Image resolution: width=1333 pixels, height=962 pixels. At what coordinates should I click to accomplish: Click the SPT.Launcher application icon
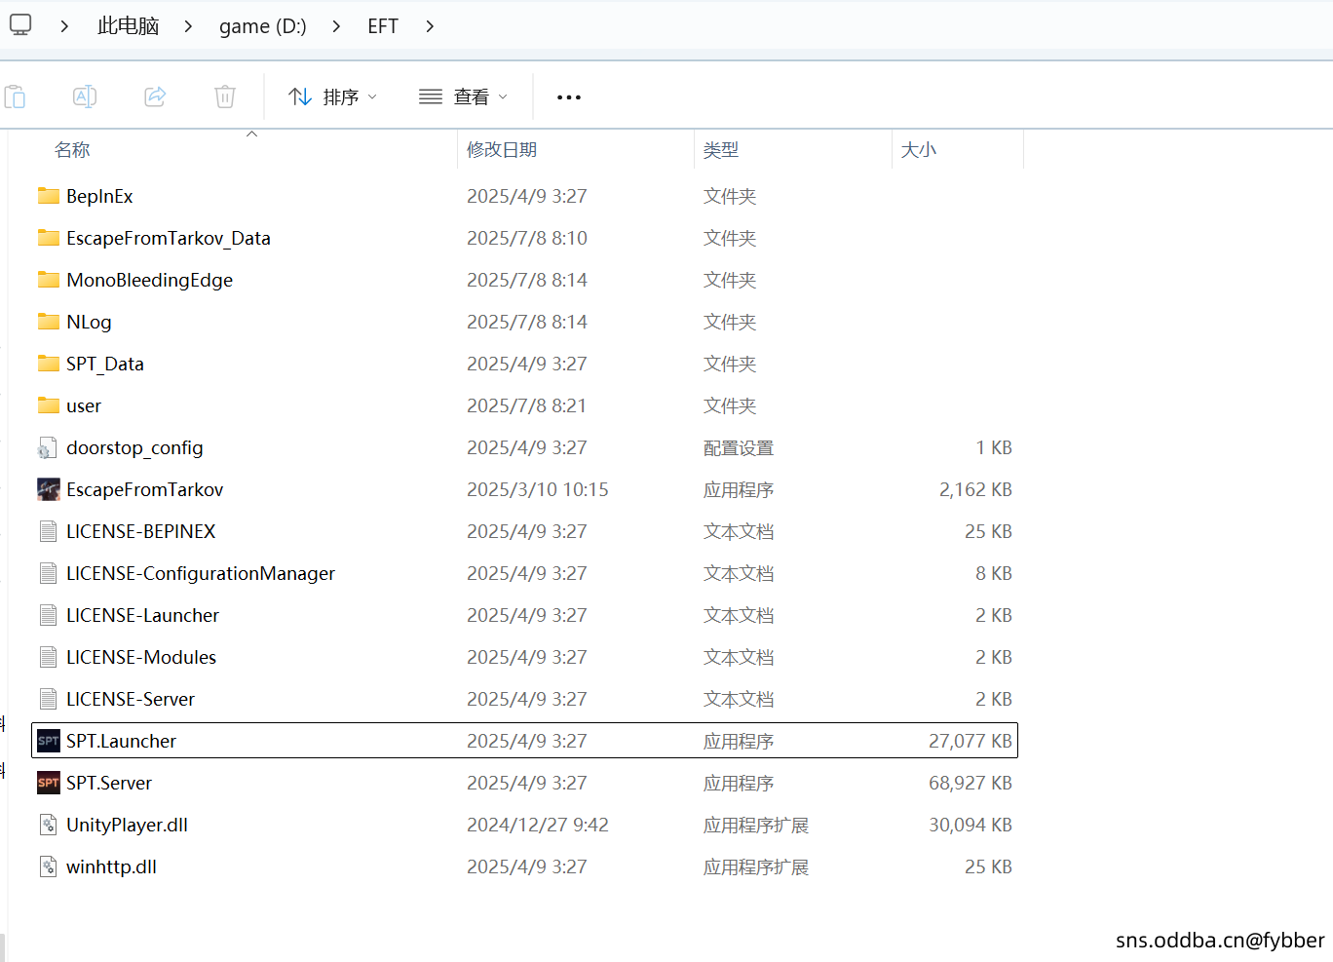49,741
